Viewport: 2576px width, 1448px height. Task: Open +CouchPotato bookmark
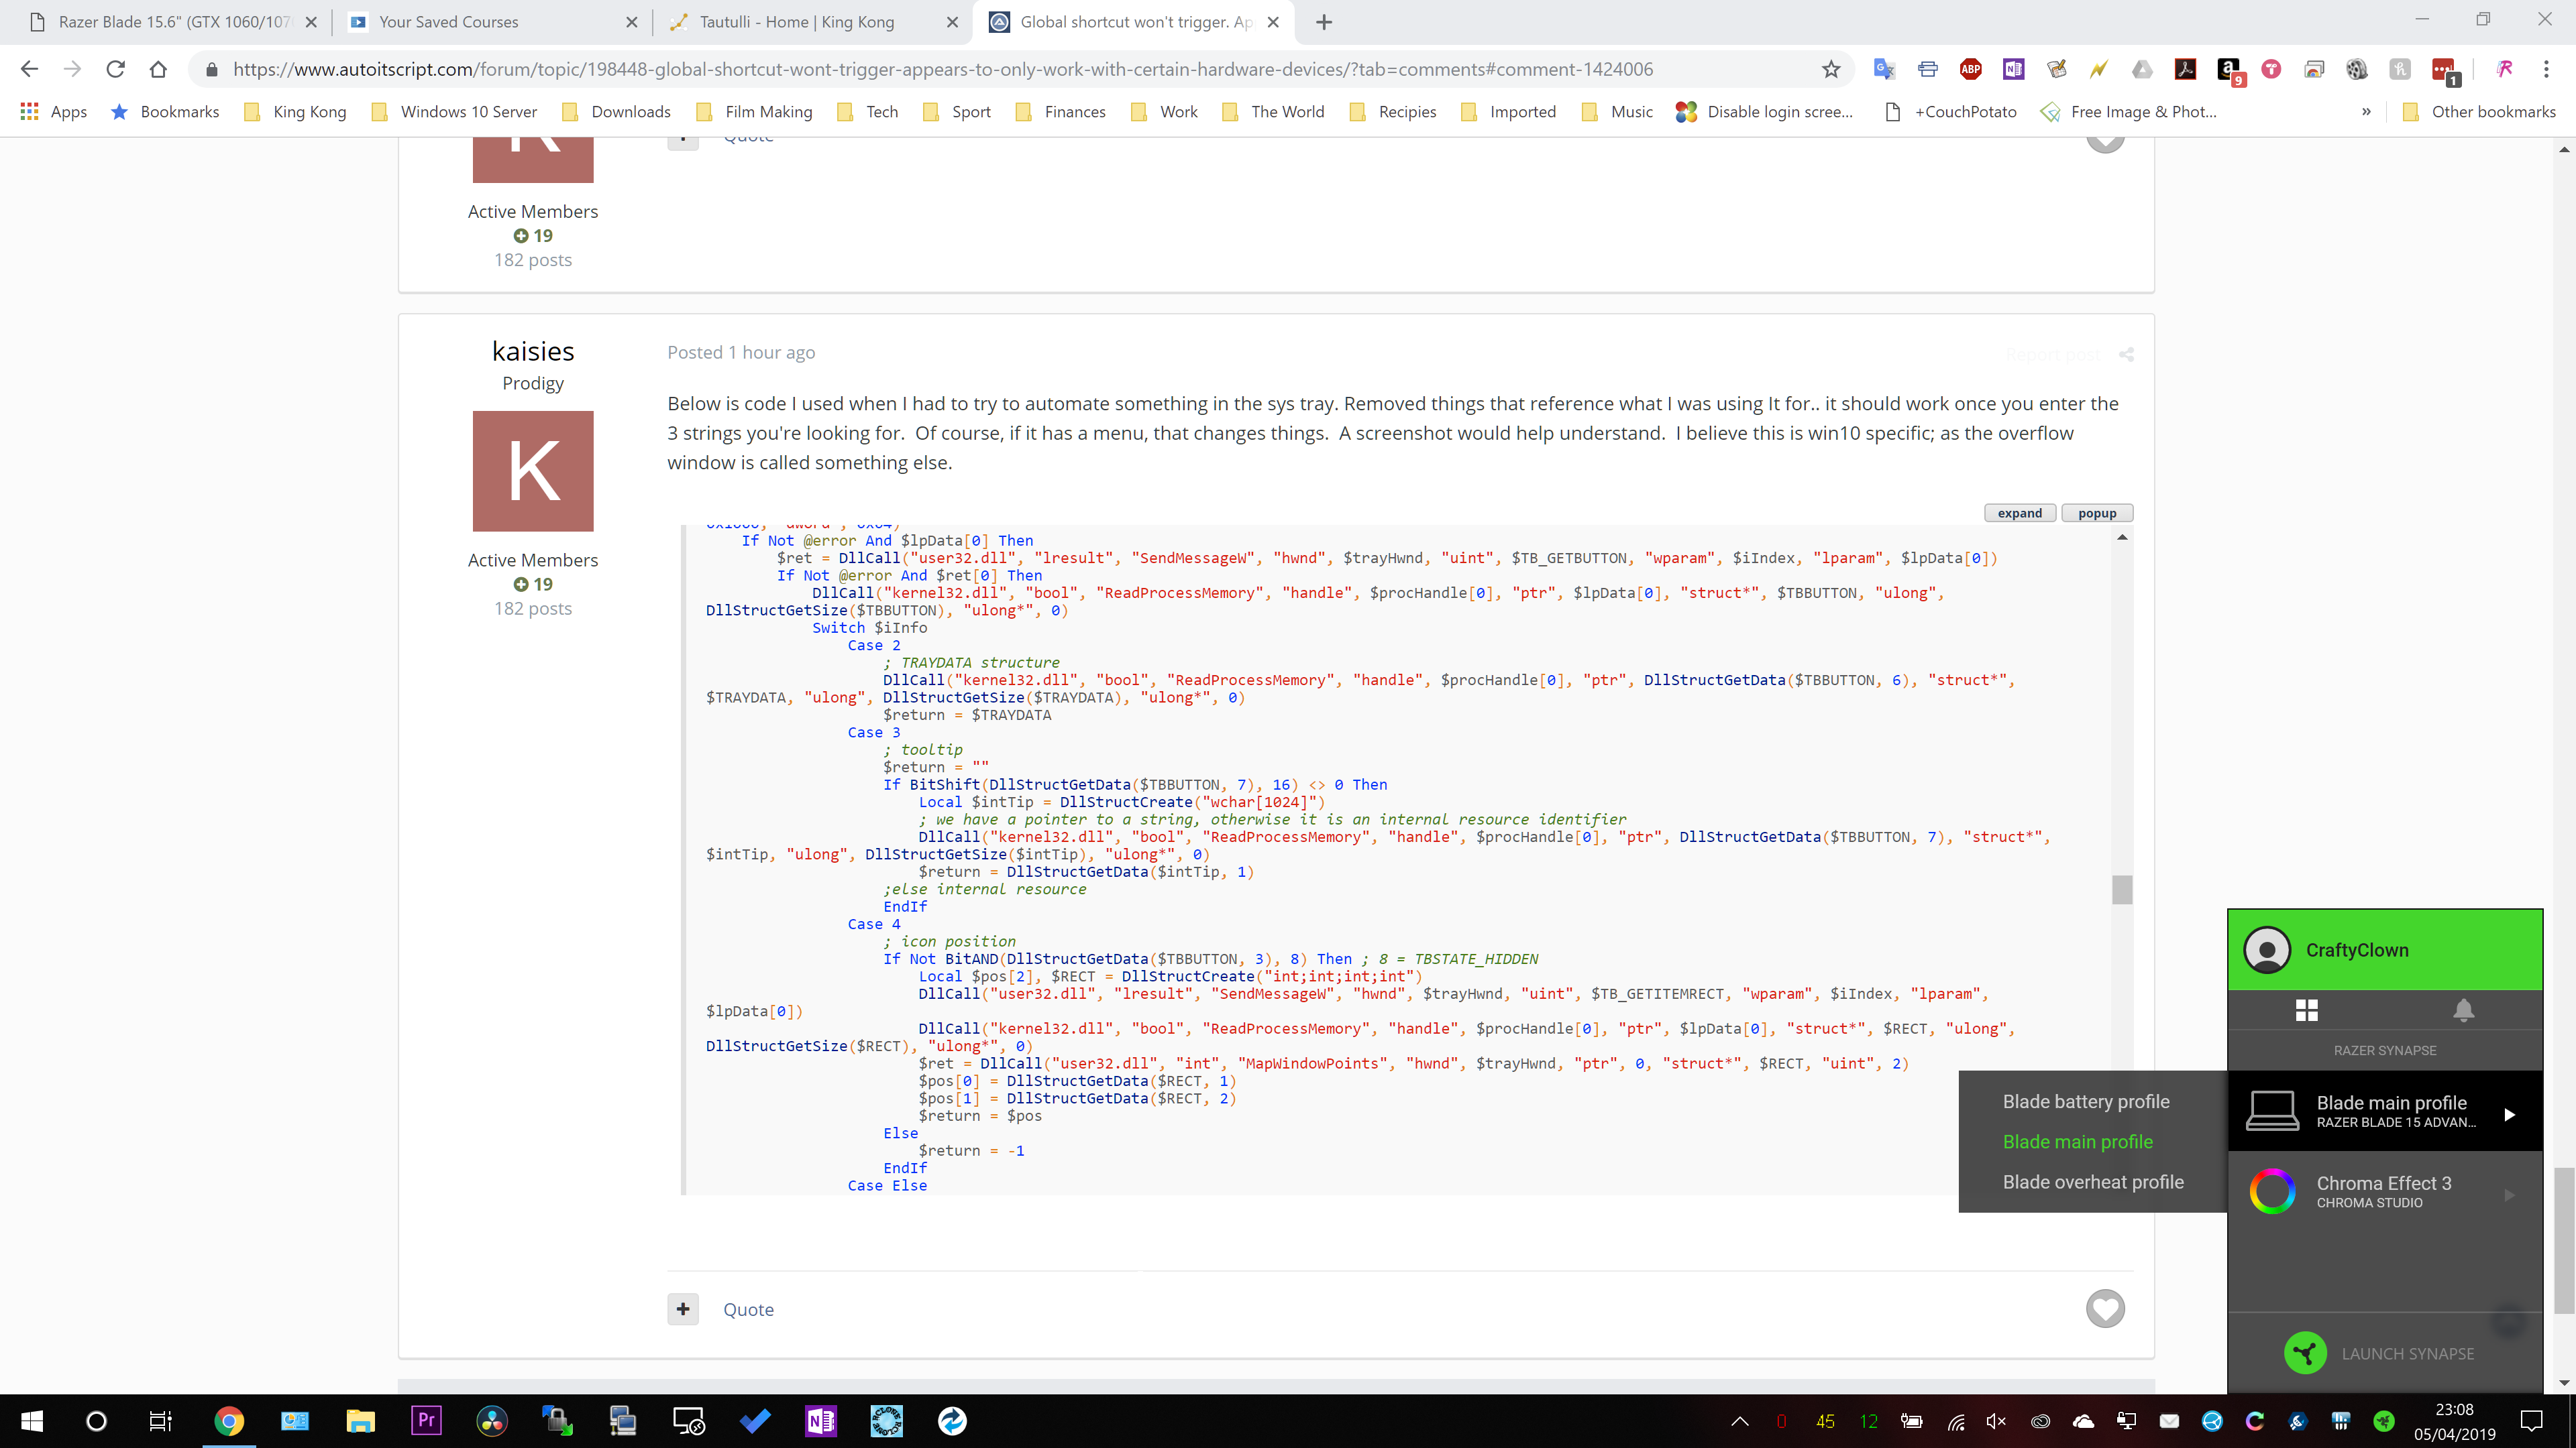click(1952, 112)
